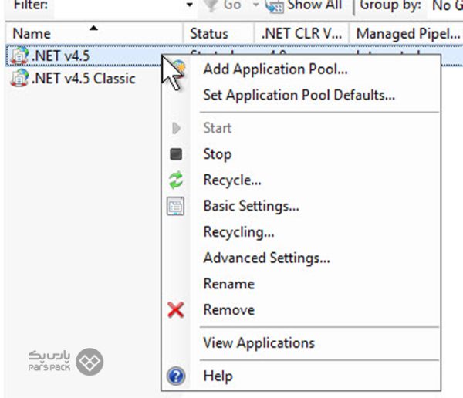Open Recycling settings menu entry

coord(238,232)
